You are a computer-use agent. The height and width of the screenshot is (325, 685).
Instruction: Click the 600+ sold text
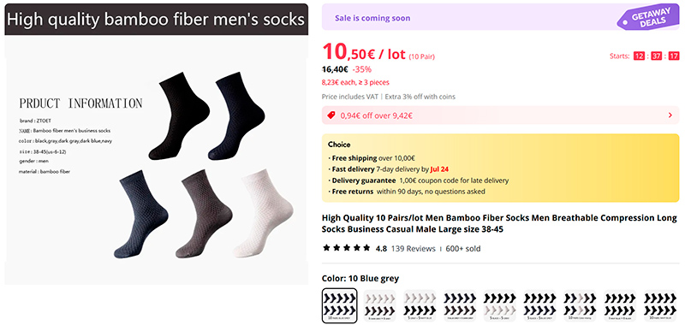pos(463,249)
